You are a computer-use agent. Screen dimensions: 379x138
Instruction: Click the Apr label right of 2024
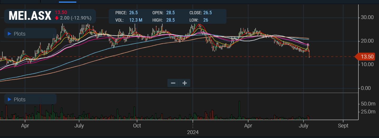(248, 126)
